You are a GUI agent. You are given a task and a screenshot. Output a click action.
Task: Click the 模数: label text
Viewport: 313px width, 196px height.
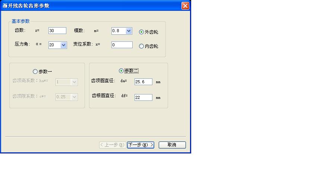tap(79, 31)
